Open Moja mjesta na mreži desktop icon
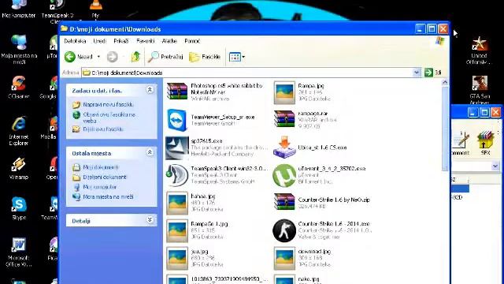504x284 pixels. (x=19, y=49)
